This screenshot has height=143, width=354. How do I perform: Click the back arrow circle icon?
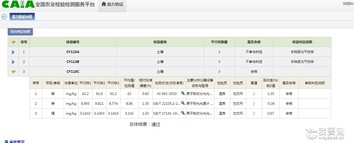[4, 17]
